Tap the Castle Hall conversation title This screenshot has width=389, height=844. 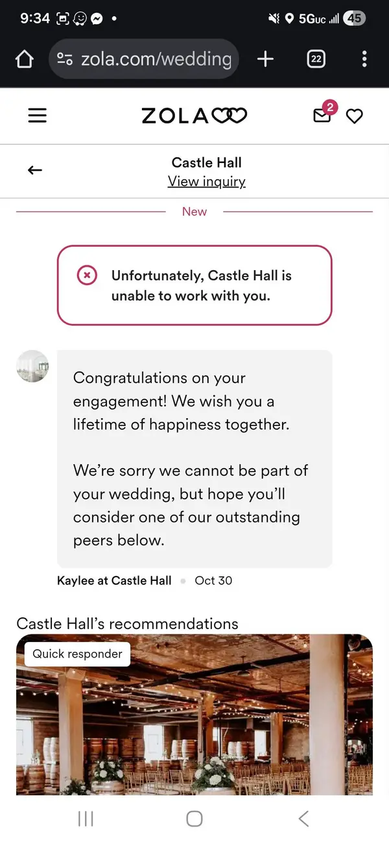(206, 162)
